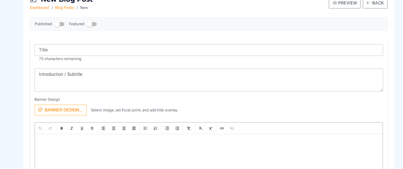403x169 pixels.
Task: Clear text formatting
Action: pyautogui.click(x=189, y=128)
